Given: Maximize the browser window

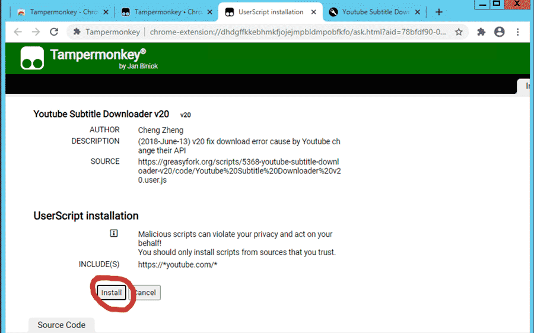Looking at the screenshot, I should click(497, 4).
